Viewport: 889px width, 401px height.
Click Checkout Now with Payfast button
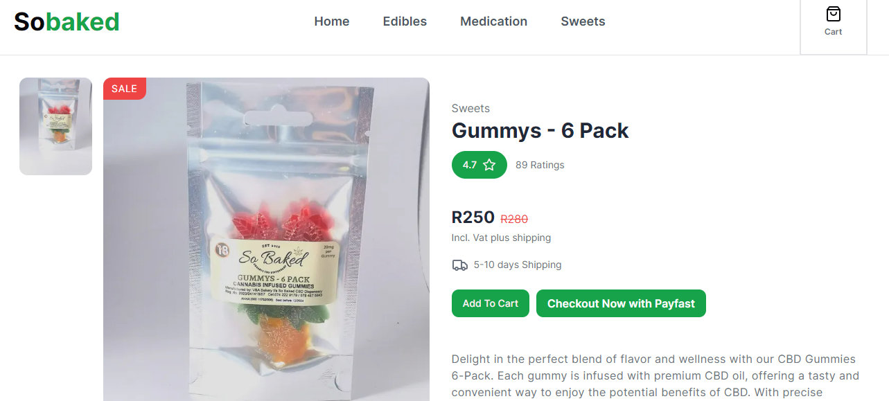click(x=621, y=303)
